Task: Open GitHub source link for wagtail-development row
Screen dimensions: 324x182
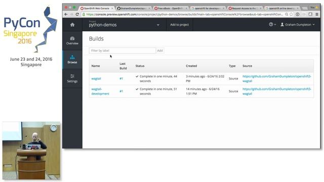Action: pos(277,91)
